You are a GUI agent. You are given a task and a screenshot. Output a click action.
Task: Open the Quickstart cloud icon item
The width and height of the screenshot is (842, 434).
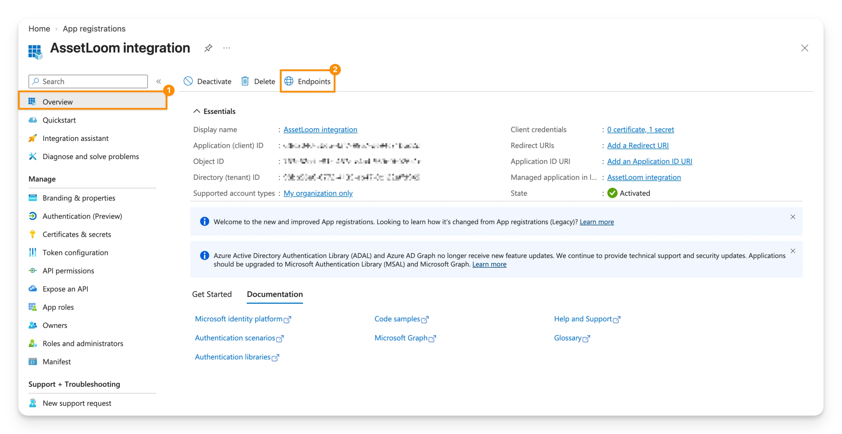click(x=33, y=120)
